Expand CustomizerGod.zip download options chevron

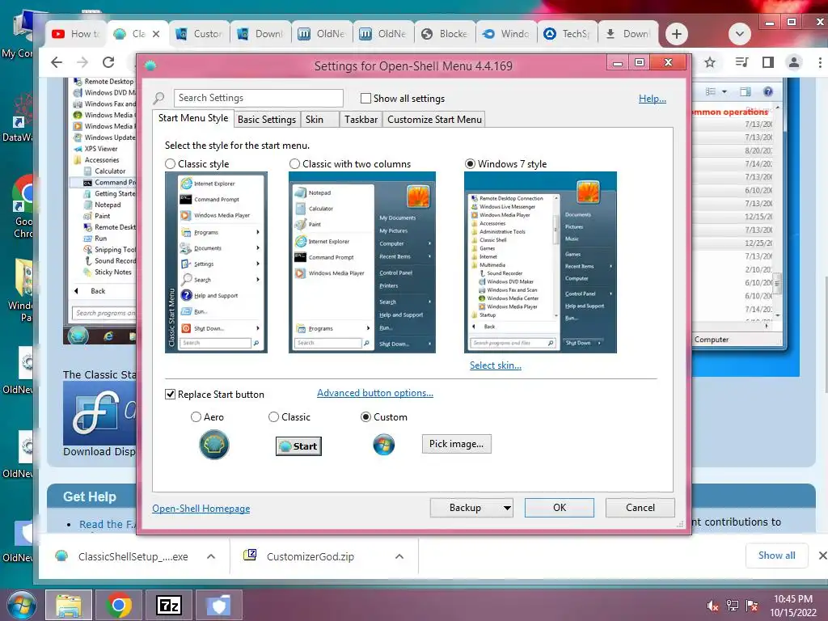point(399,556)
